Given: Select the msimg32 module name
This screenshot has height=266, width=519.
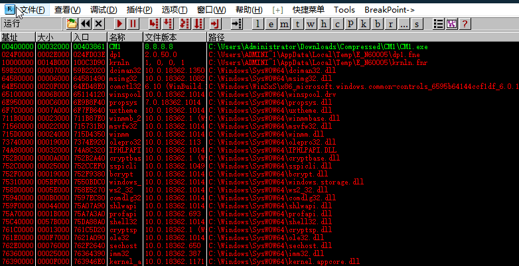Looking at the screenshot, I should (x=123, y=78).
